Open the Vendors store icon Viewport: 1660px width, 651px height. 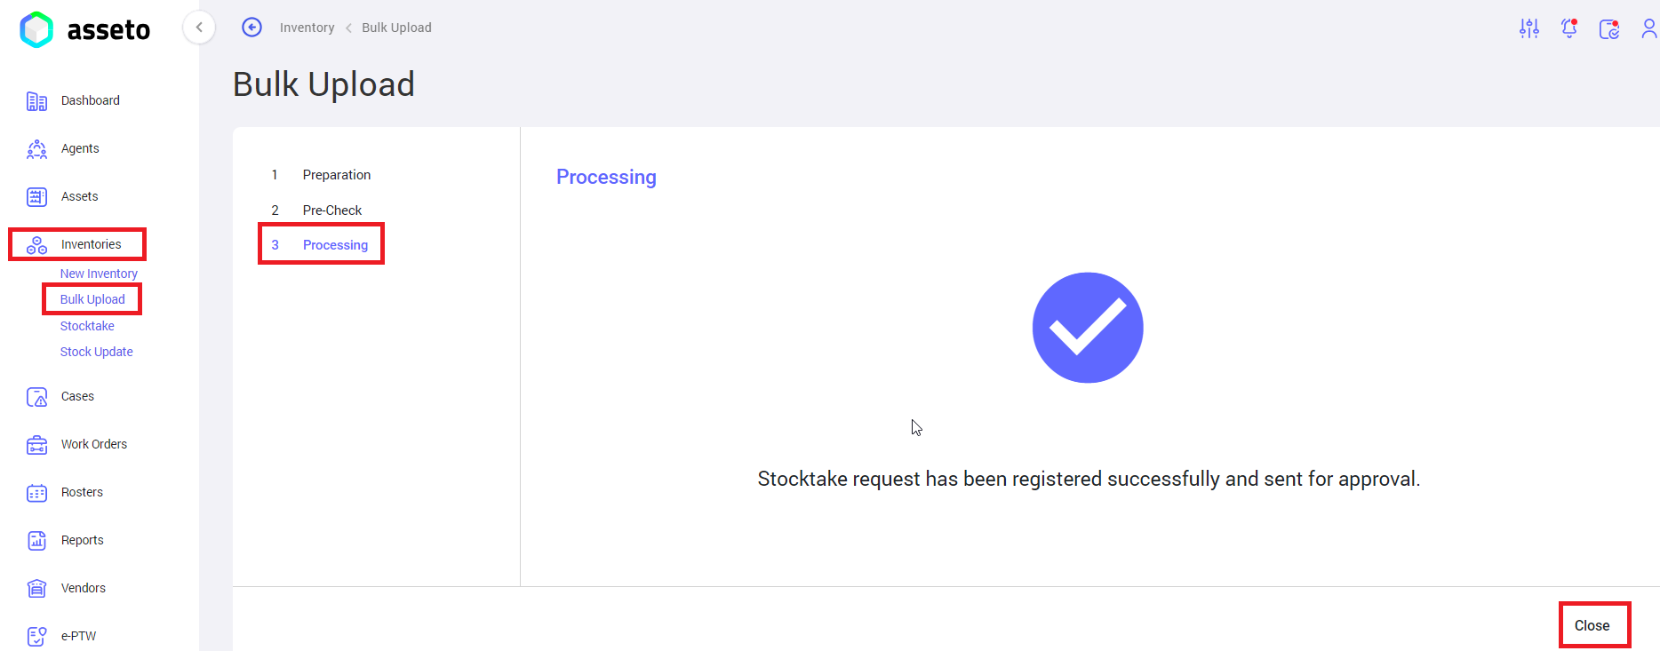(x=36, y=589)
